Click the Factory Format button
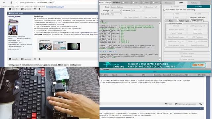Viewport: 212px width, 119px height. pos(176,33)
